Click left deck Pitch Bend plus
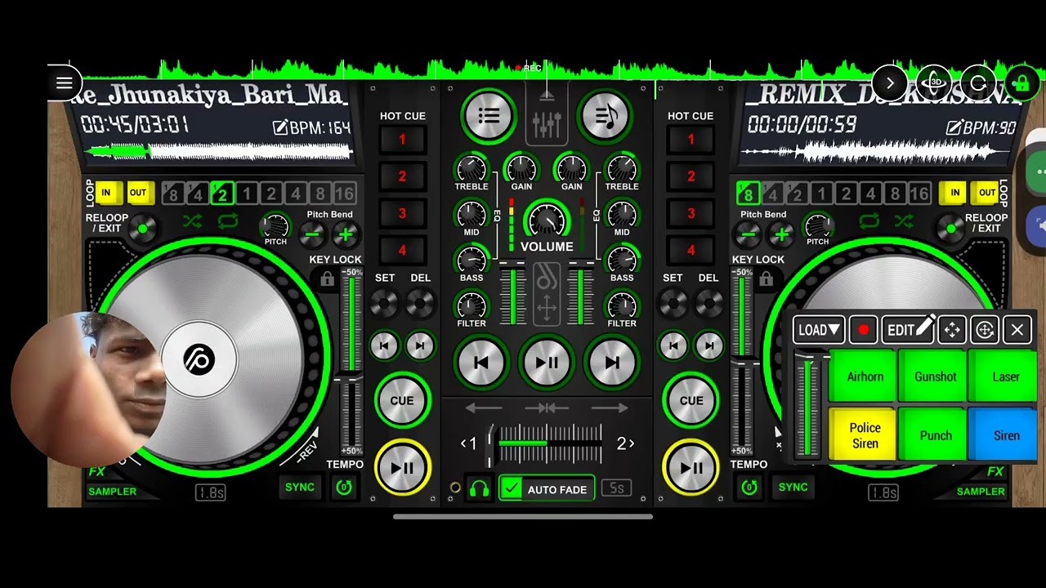The height and width of the screenshot is (588, 1046). (x=345, y=235)
